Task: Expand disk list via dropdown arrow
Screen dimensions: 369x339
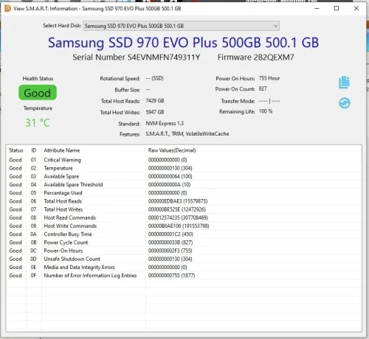Action: click(275, 26)
